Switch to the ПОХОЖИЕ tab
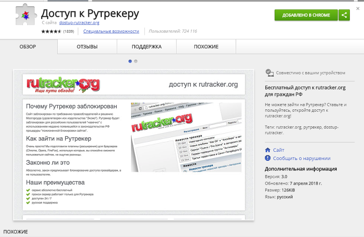This screenshot has width=364, height=237. [206, 47]
